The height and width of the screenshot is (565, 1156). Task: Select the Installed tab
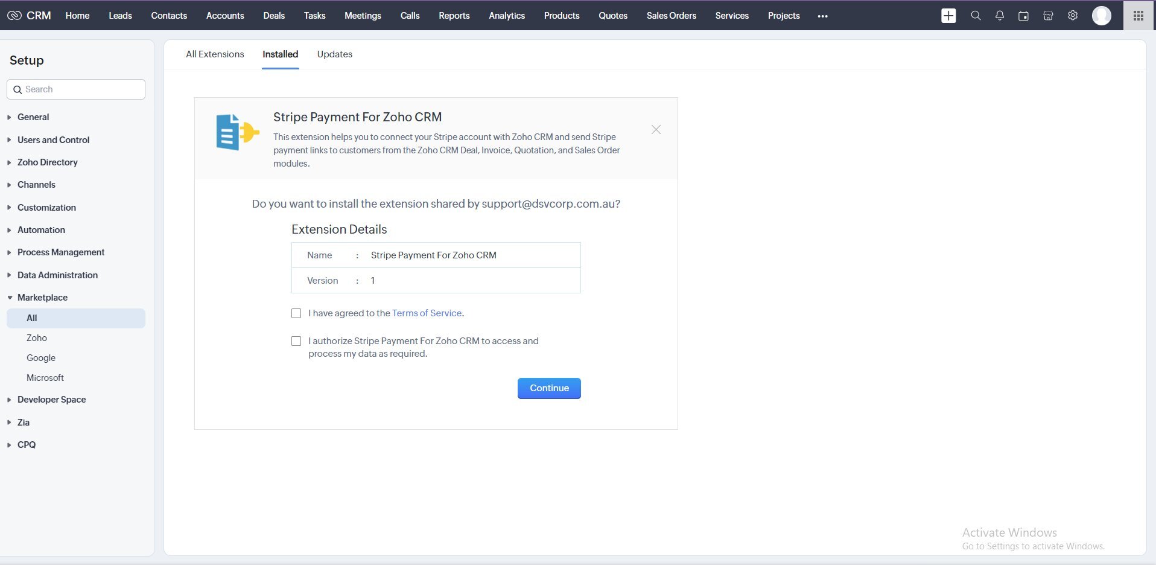click(281, 54)
